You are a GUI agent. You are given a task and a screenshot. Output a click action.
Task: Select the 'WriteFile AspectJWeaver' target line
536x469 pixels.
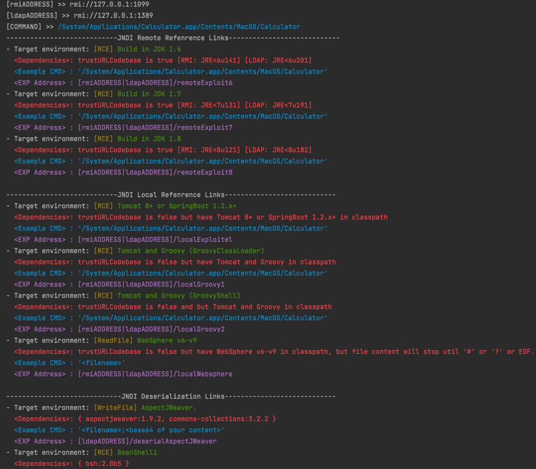point(102,408)
